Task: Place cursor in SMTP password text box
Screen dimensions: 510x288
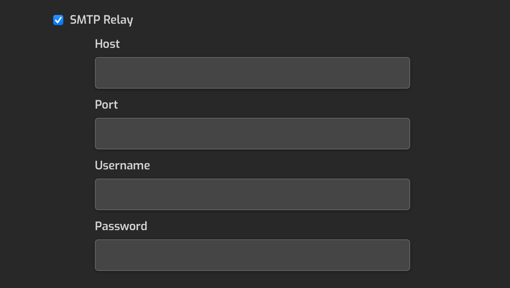Action: coord(253,255)
